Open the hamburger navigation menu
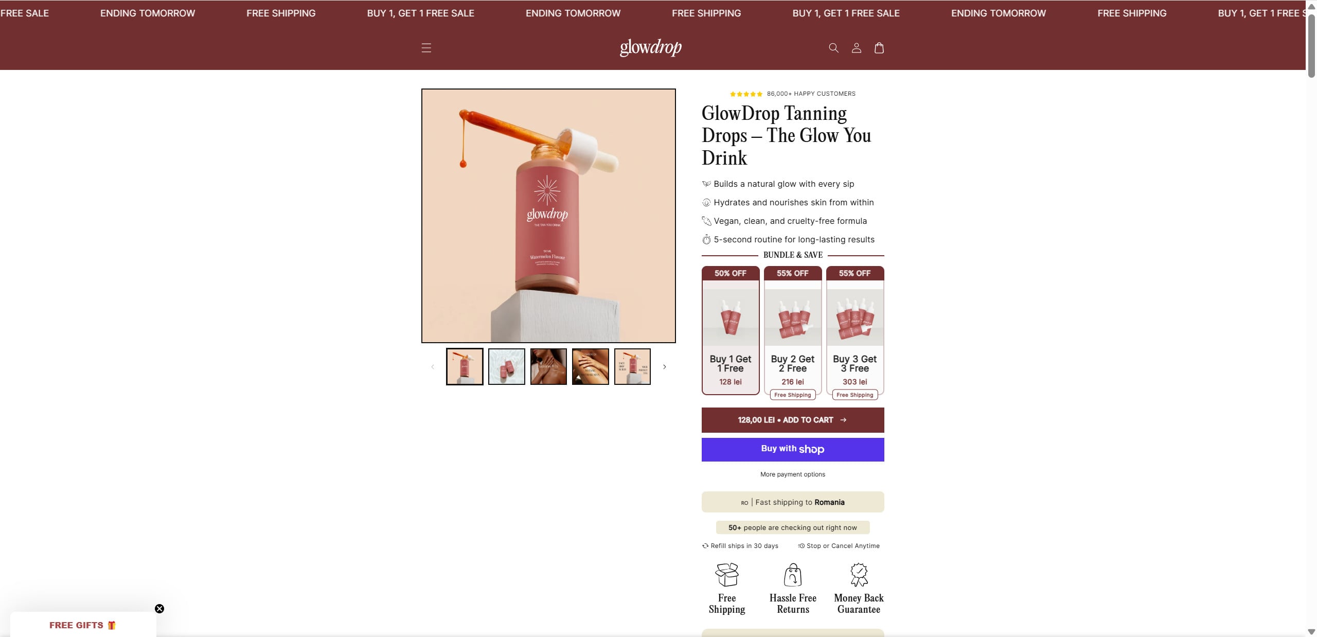 tap(426, 48)
